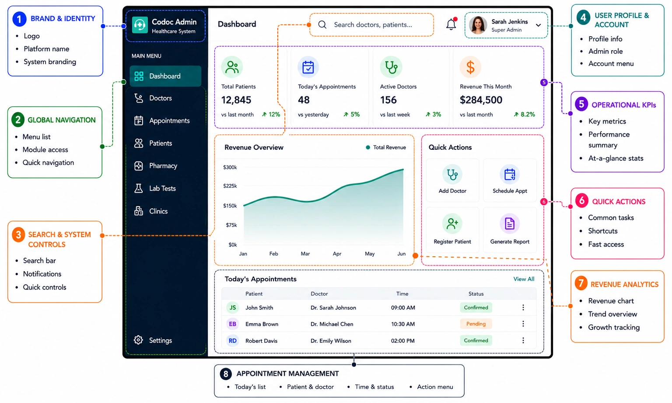Click the Status column header

pyautogui.click(x=476, y=294)
